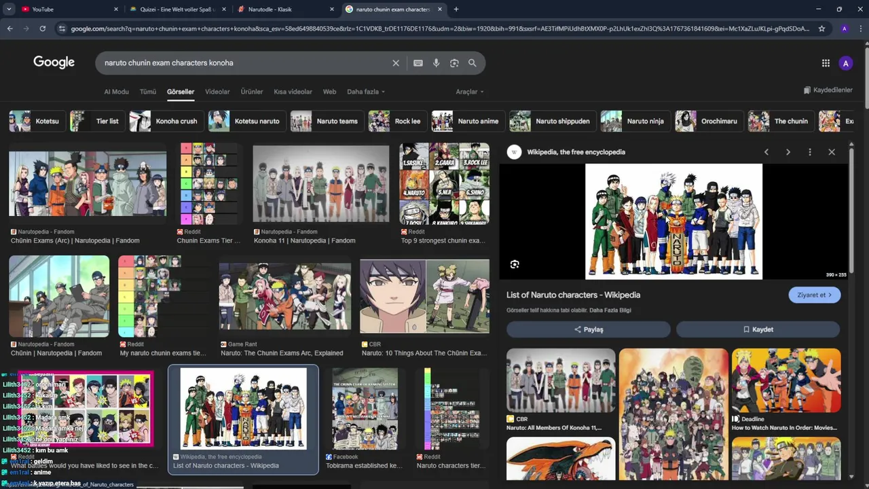Open CBR 10 Things About Chūnin image
This screenshot has width=869, height=489.
pyautogui.click(x=424, y=296)
